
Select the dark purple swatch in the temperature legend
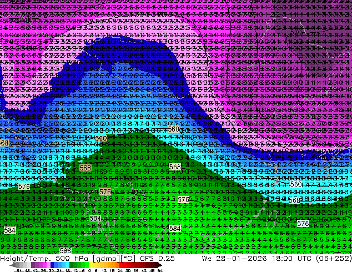(x=33, y=265)
